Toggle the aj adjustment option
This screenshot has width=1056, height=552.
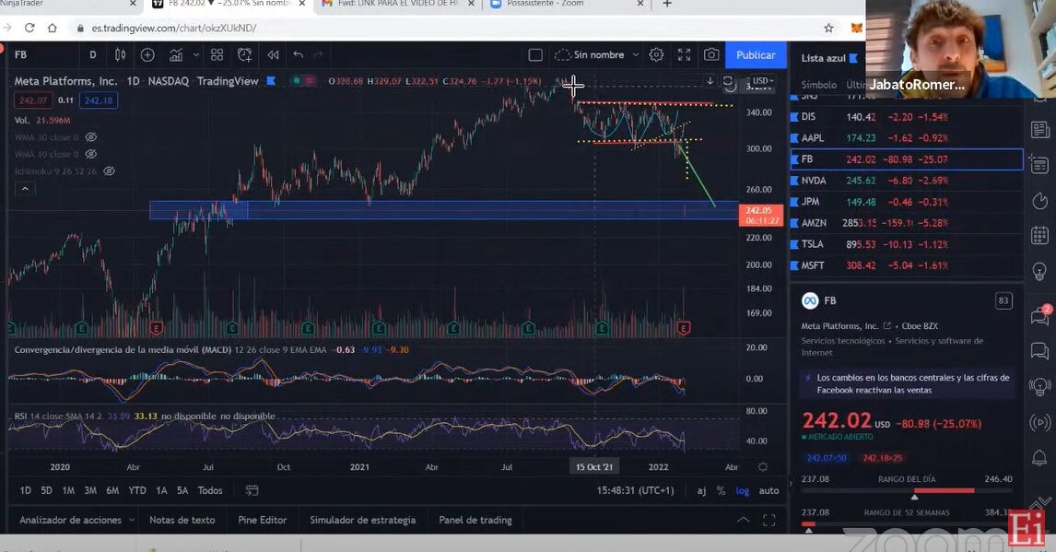click(x=701, y=491)
